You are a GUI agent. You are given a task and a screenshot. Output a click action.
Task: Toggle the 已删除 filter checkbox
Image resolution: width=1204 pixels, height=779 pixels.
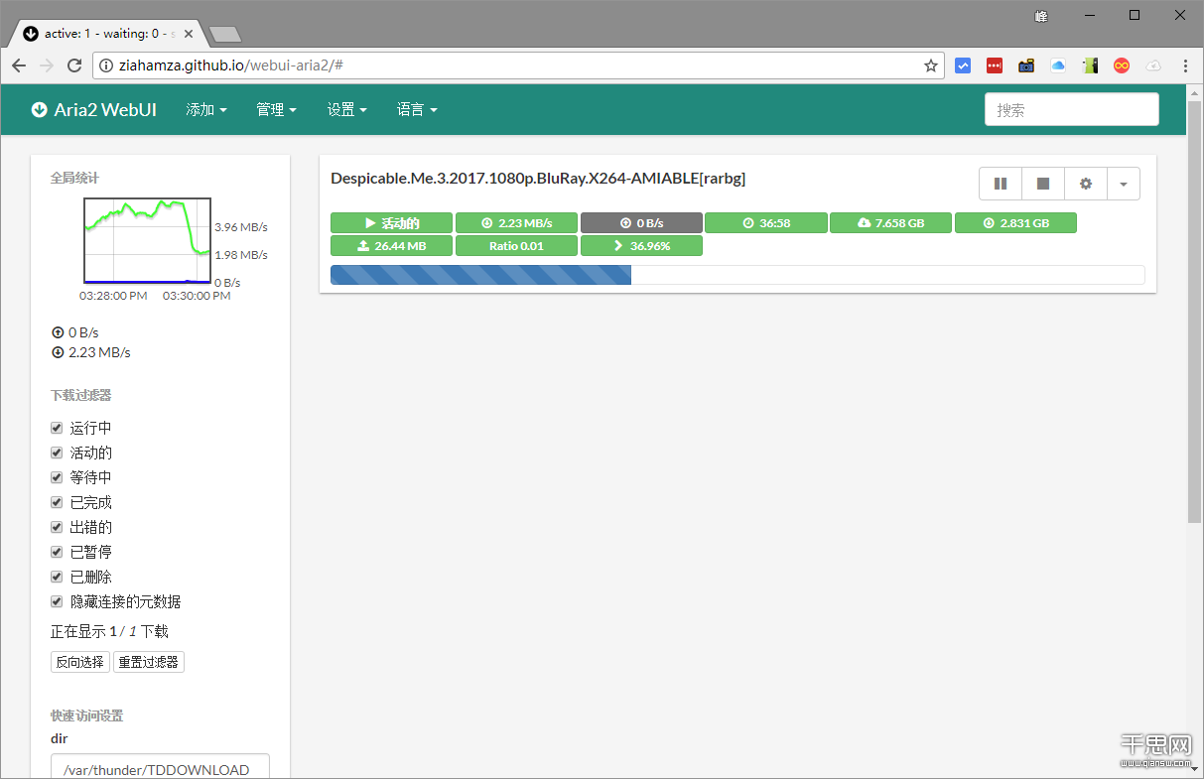coord(57,577)
